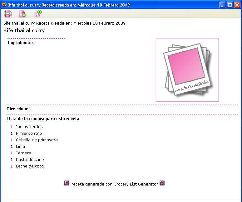Viewport: 242px width, 202px height.
Task: Maximize the recipe window
Action: point(230,5)
